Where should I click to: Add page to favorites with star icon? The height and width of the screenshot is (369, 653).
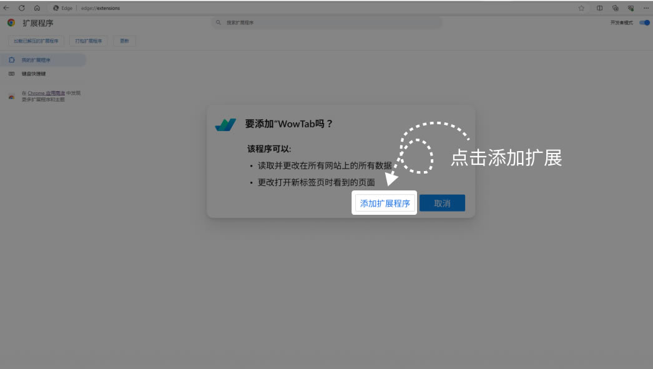pos(581,8)
